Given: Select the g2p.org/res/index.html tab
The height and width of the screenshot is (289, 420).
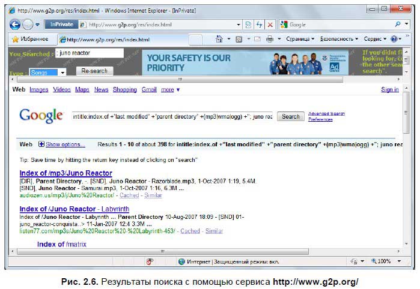Looking at the screenshot, I should [x=123, y=40].
